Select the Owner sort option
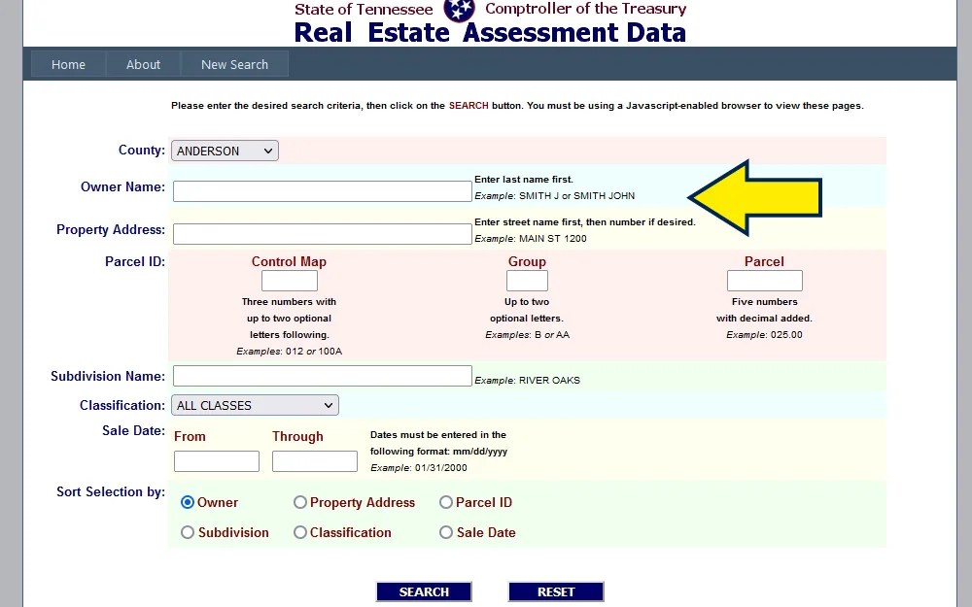 187,502
